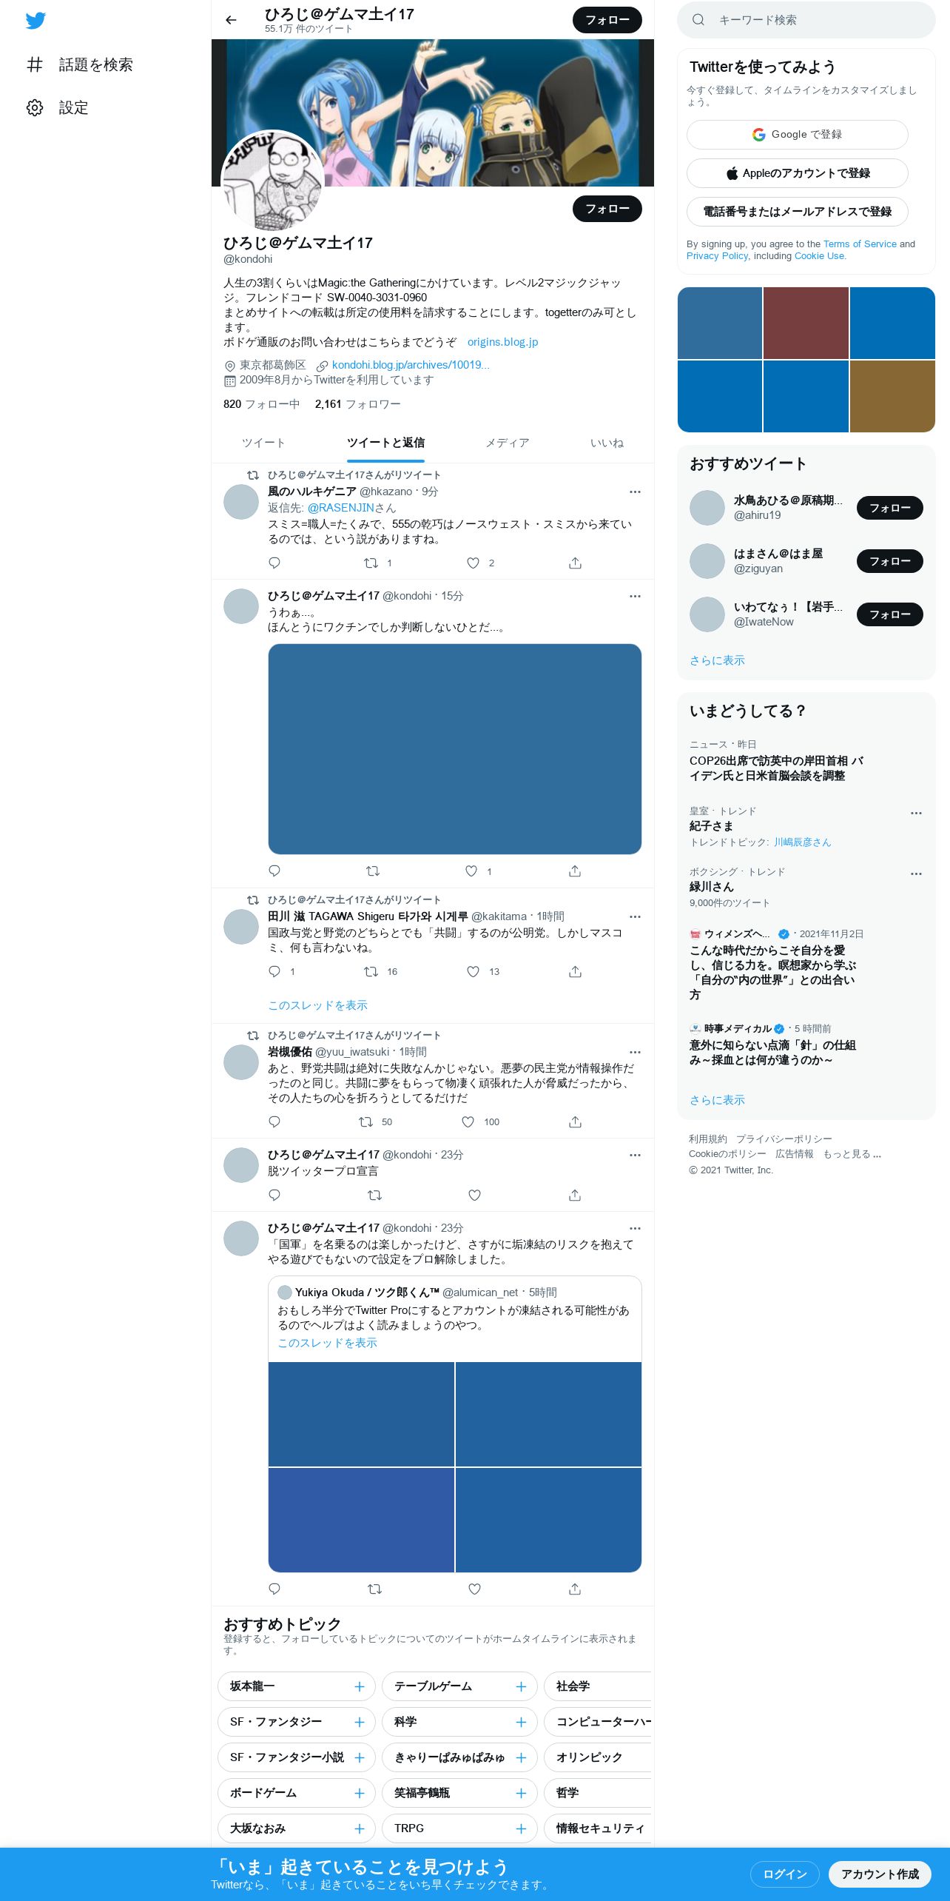Click the search magnifier icon
Image resolution: width=950 pixels, height=1901 pixels.
(x=698, y=20)
